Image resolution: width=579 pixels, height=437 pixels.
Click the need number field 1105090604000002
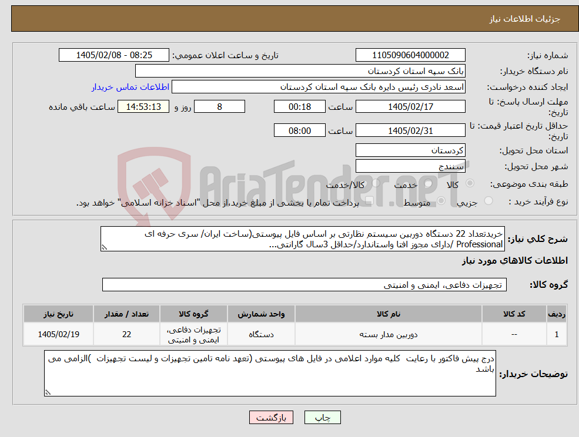[x=410, y=55]
